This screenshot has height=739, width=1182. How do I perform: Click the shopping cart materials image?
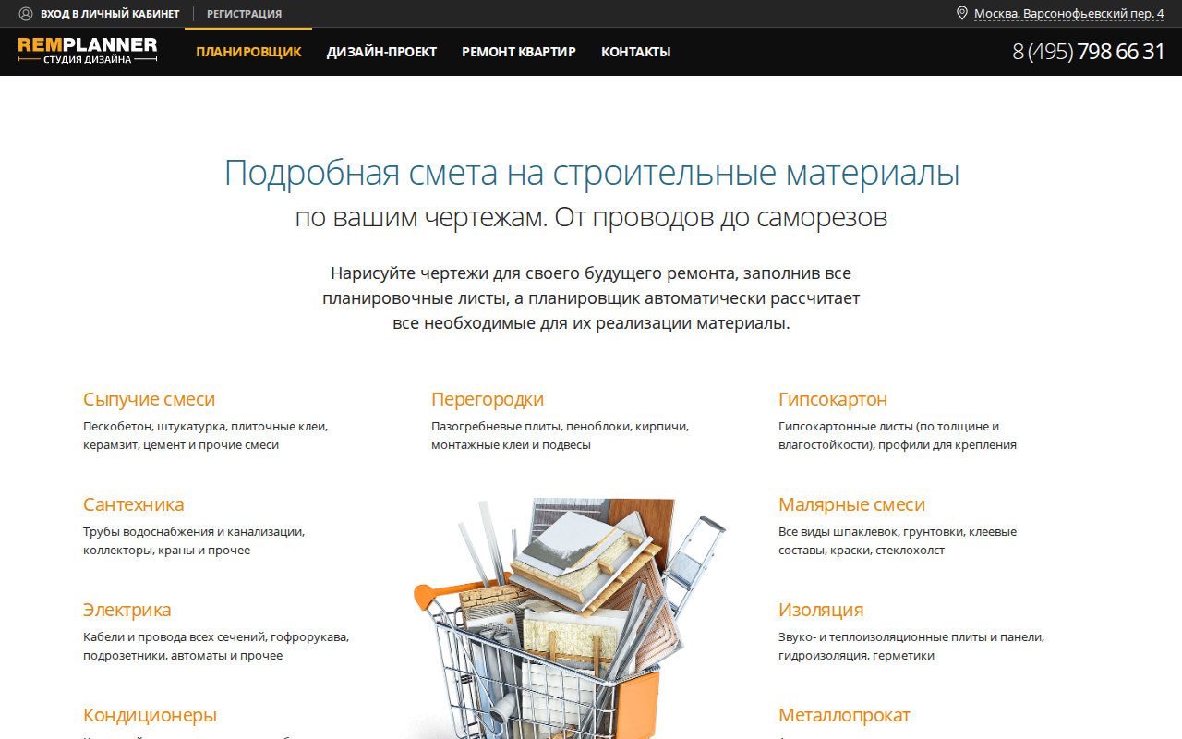tap(570, 618)
